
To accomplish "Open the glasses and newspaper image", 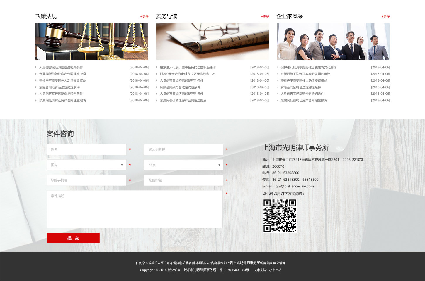I will [212, 42].
